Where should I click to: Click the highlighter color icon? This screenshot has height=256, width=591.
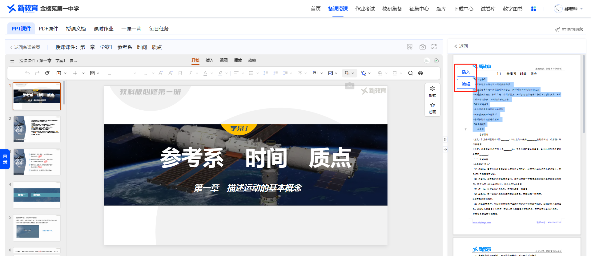point(220,73)
